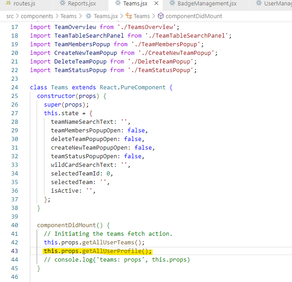Click the 'Teams' class breadcrumb item

(x=142, y=16)
